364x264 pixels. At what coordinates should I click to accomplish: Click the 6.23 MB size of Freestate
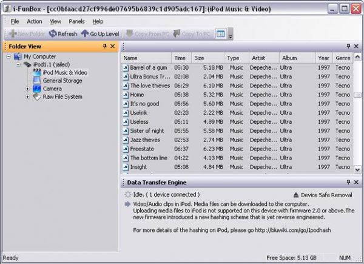coord(213,149)
